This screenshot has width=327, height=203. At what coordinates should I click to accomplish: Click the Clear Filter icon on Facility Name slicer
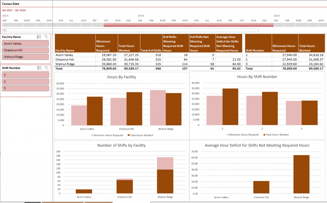tap(47, 37)
